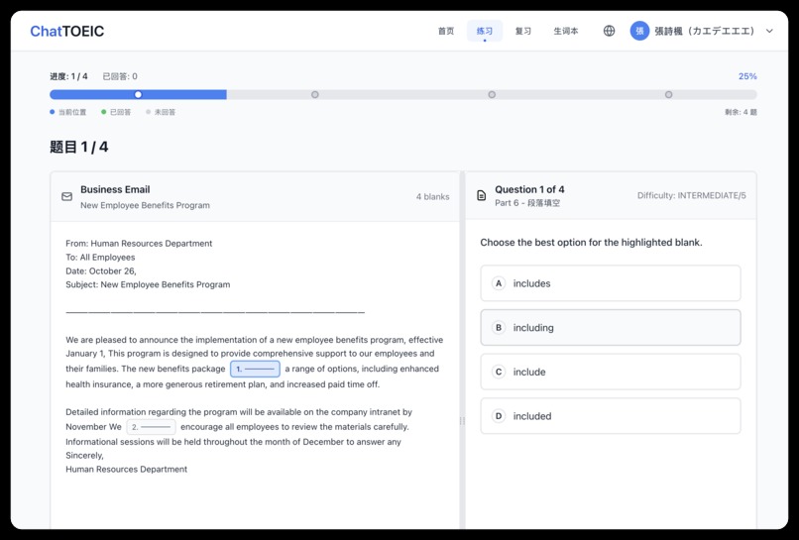Click the Sincerely, closing line
Image resolution: width=799 pixels, height=540 pixels.
[84, 456]
